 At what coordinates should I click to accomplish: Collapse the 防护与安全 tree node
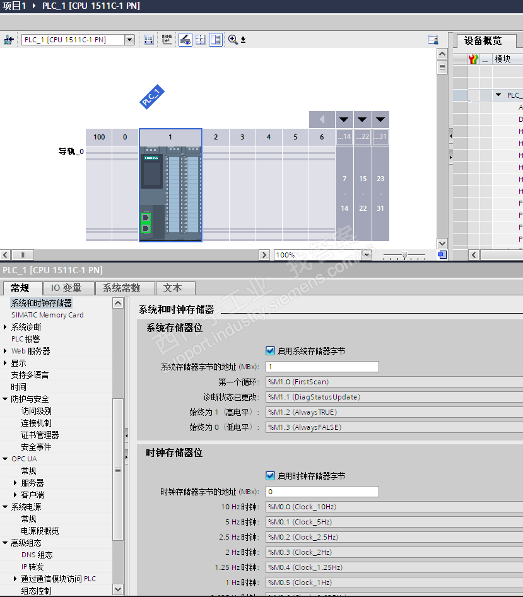click(x=5, y=399)
